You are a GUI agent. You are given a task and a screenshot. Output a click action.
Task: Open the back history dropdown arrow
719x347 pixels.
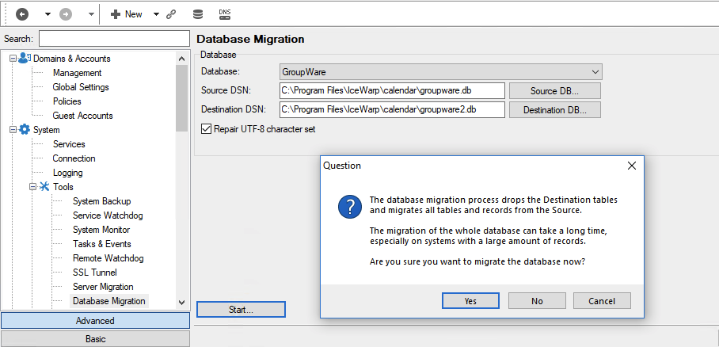[x=48, y=15]
